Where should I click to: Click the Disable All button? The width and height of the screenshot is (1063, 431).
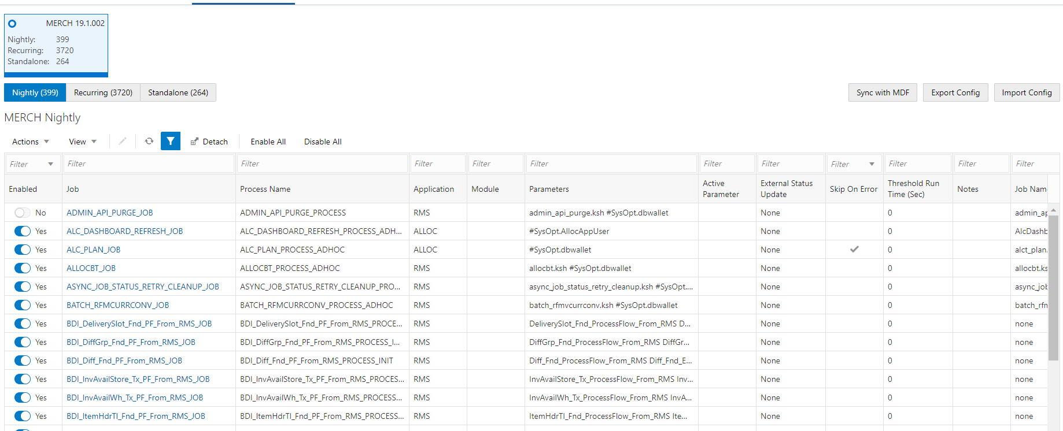[323, 142]
